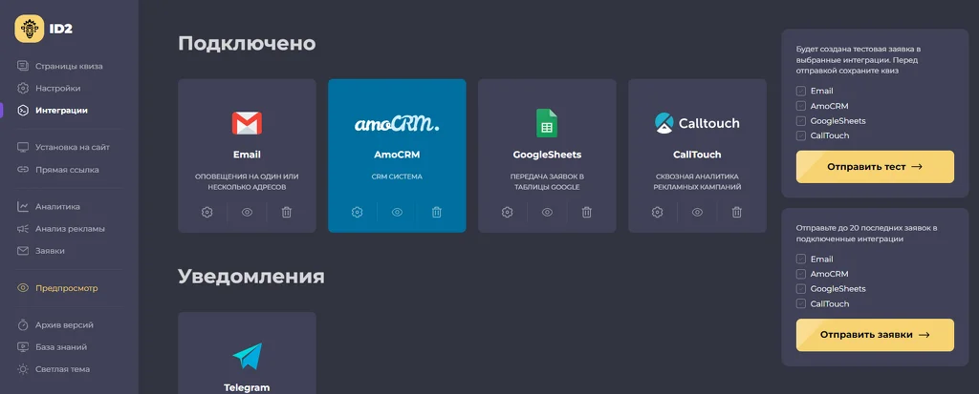Open GoogleSheets settings gear icon
979x394 pixels.
pos(507,212)
